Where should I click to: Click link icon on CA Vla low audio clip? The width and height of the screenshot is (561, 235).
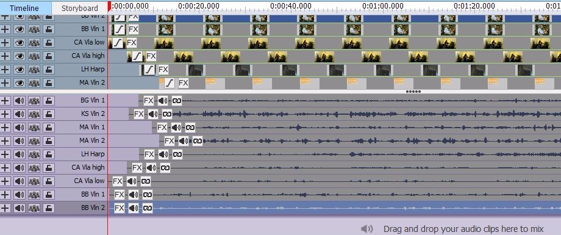146,181
